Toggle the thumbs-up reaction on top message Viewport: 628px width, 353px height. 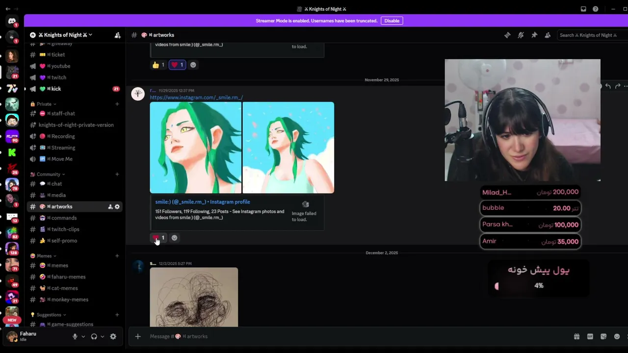(158, 65)
